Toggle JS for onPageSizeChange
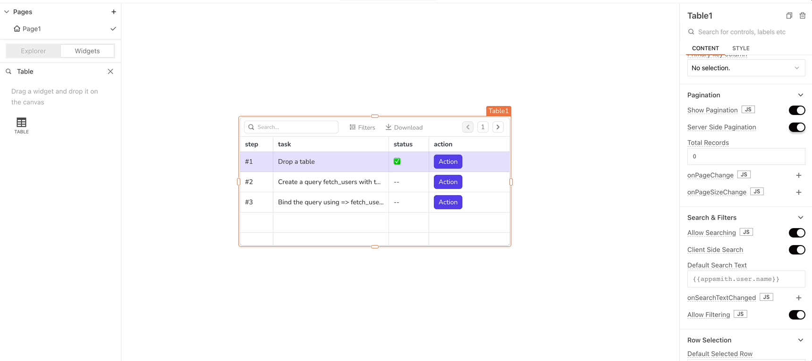Screen dimensions: 812x361 coord(757,191)
